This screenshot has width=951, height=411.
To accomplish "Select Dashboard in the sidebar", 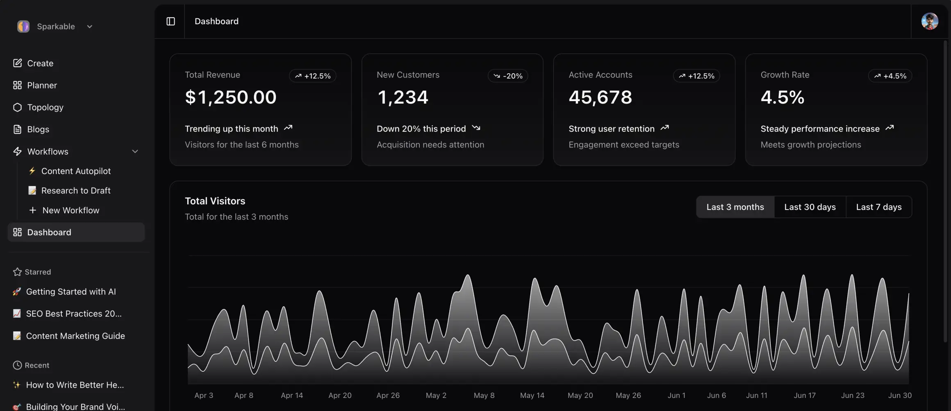I will [x=76, y=232].
